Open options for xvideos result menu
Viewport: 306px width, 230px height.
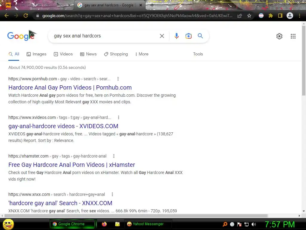118,117
